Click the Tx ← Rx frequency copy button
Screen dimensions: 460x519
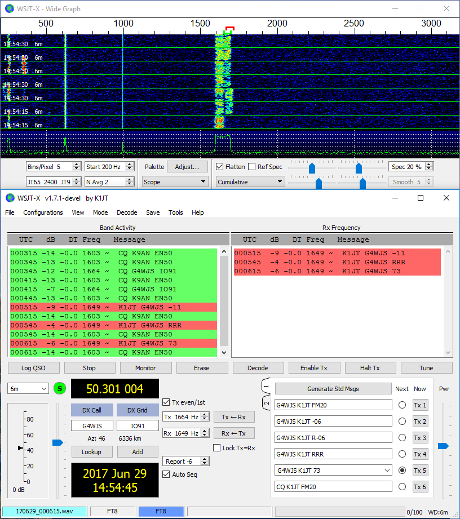[x=234, y=417]
